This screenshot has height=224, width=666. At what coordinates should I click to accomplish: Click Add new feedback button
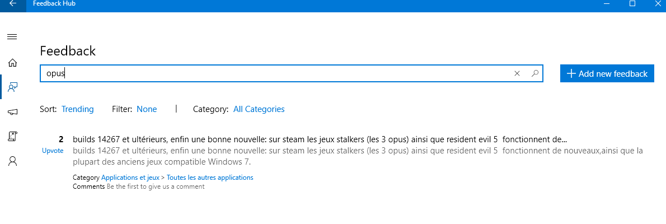(x=607, y=73)
